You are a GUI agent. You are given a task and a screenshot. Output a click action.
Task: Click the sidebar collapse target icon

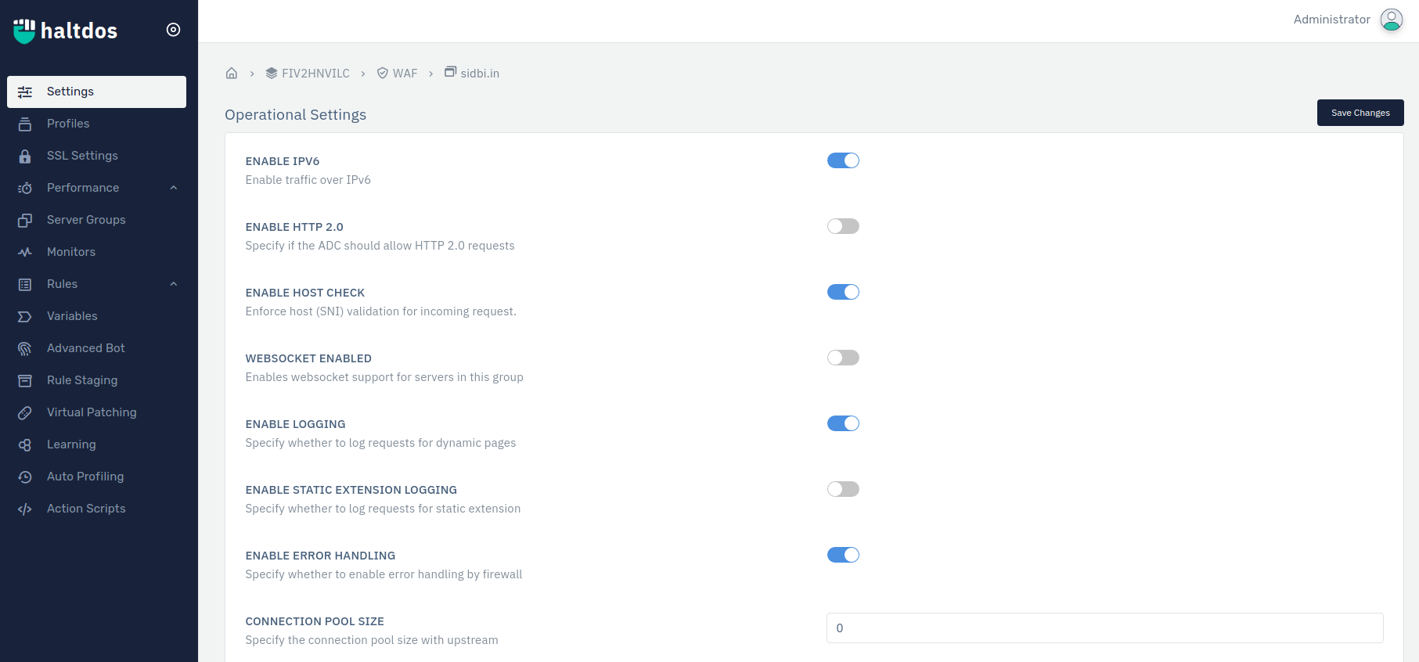pyautogui.click(x=174, y=30)
